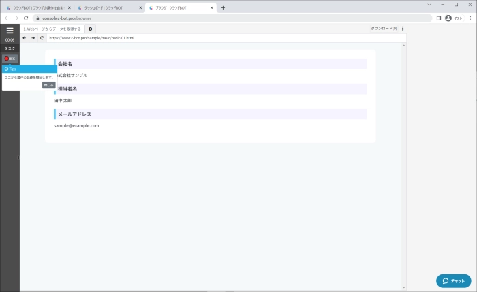The width and height of the screenshot is (477, 292).
Task: Open the hamburger menu in sidebar
Action: click(x=10, y=31)
